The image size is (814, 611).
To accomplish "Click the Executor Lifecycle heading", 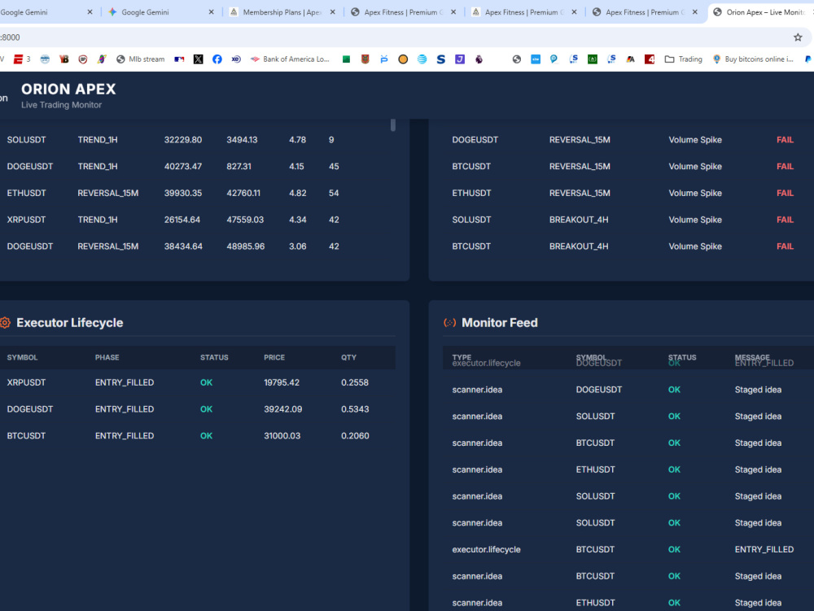I will click(x=69, y=323).
